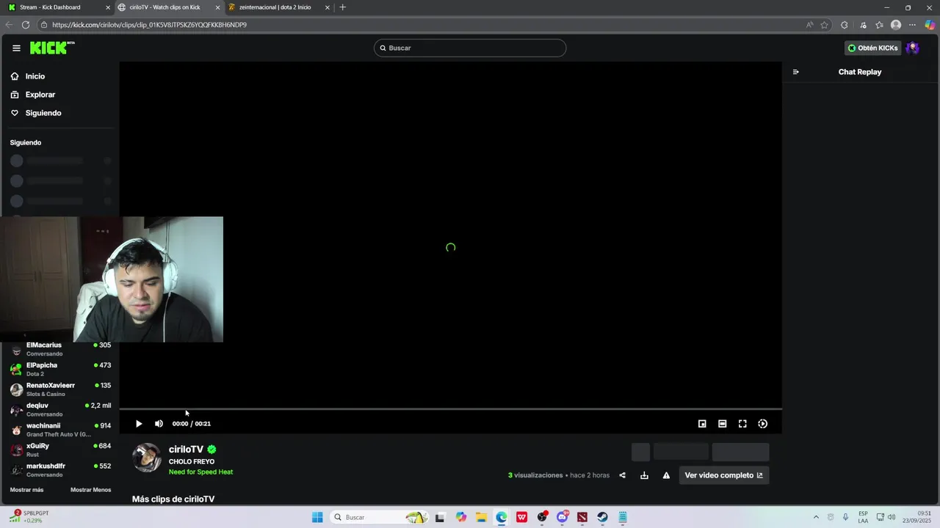The image size is (940, 528).
Task: Report this clip with warning icon
Action: 666,475
